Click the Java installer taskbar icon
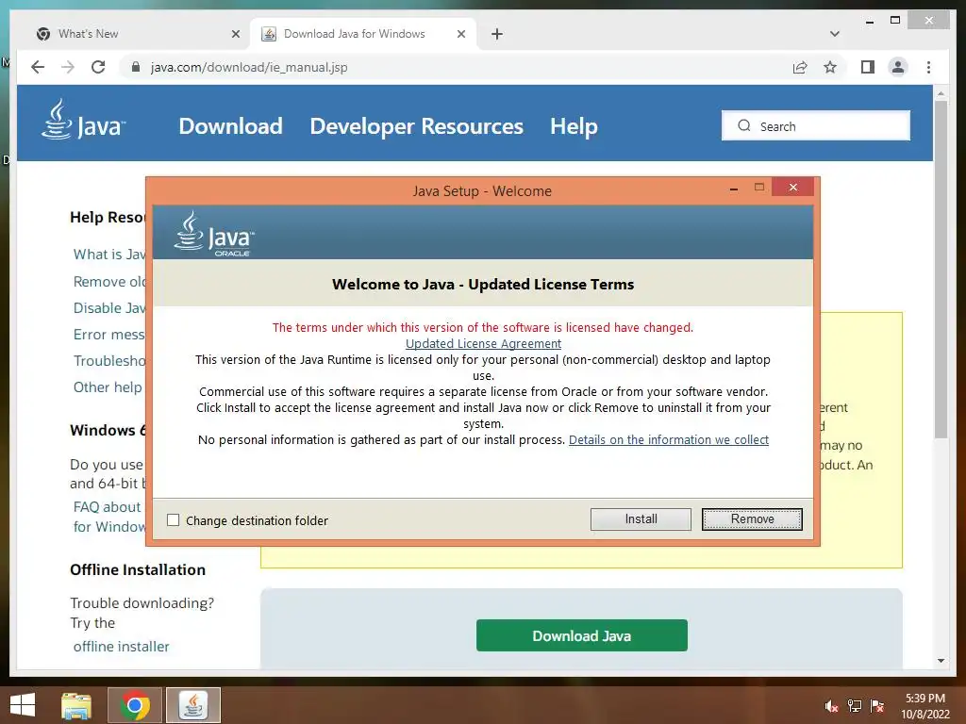This screenshot has width=966, height=724. tap(192, 705)
